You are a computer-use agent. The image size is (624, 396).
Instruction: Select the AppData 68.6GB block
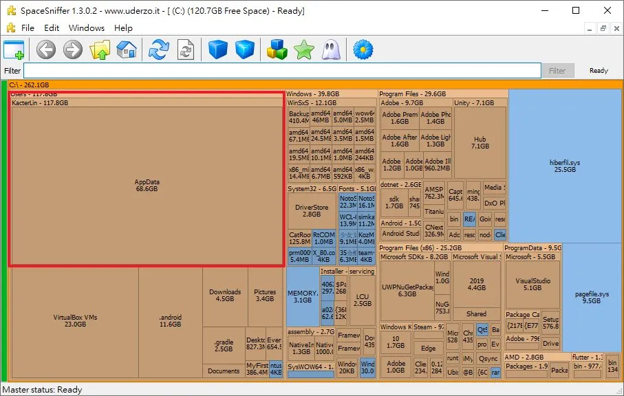pyautogui.click(x=147, y=185)
